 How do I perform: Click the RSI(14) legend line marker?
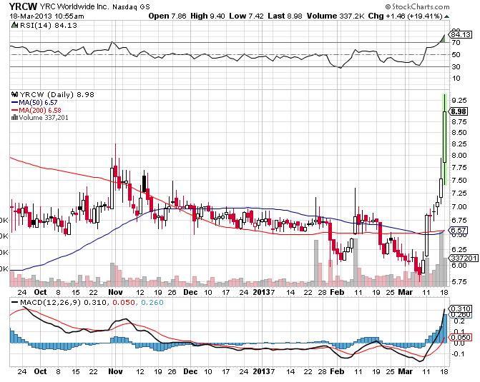[x=14, y=26]
